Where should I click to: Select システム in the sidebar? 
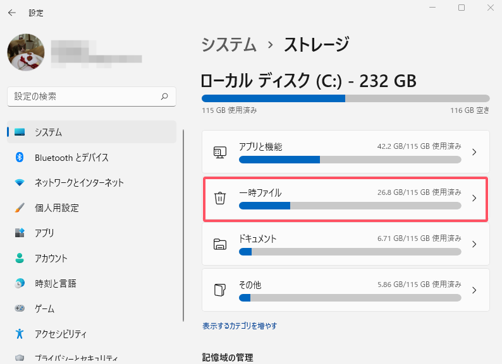point(92,132)
